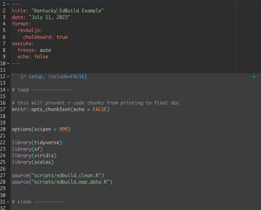This screenshot has height=210, width=261.
Task: Click line number 20 in the gutter
Action: point(3,129)
